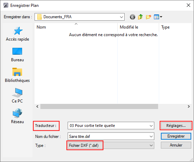Open the file name history dropdown arrow
Screen dimensions: 194x162
point(151,136)
